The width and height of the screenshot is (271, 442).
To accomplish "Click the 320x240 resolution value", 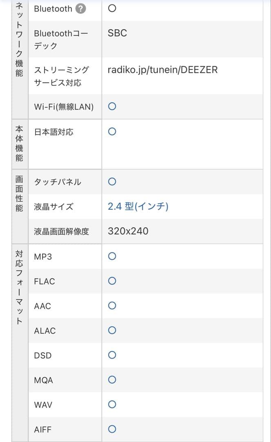I will click(128, 231).
